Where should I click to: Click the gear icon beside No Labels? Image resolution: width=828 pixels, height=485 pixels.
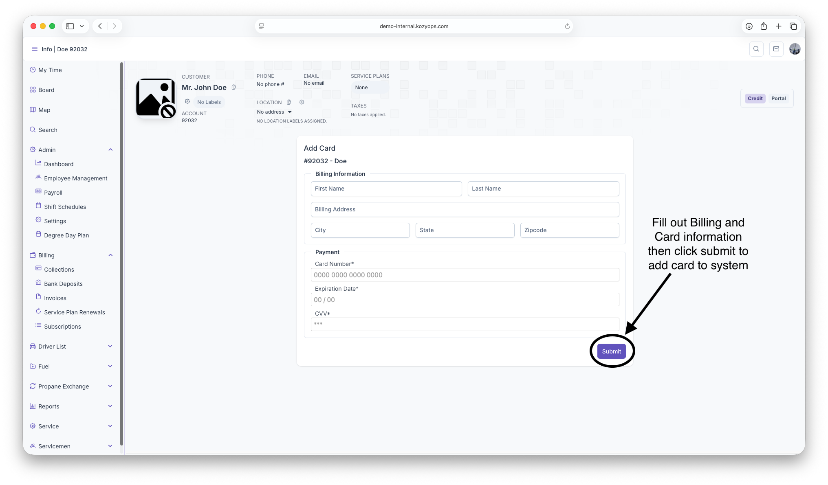click(187, 101)
